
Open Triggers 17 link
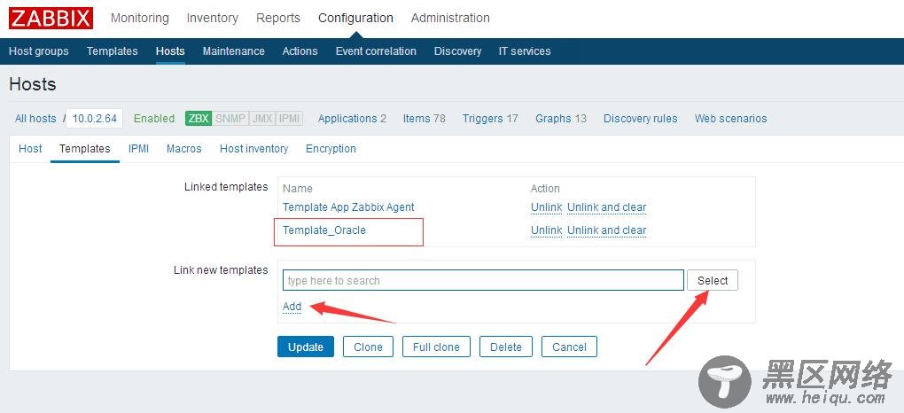490,118
